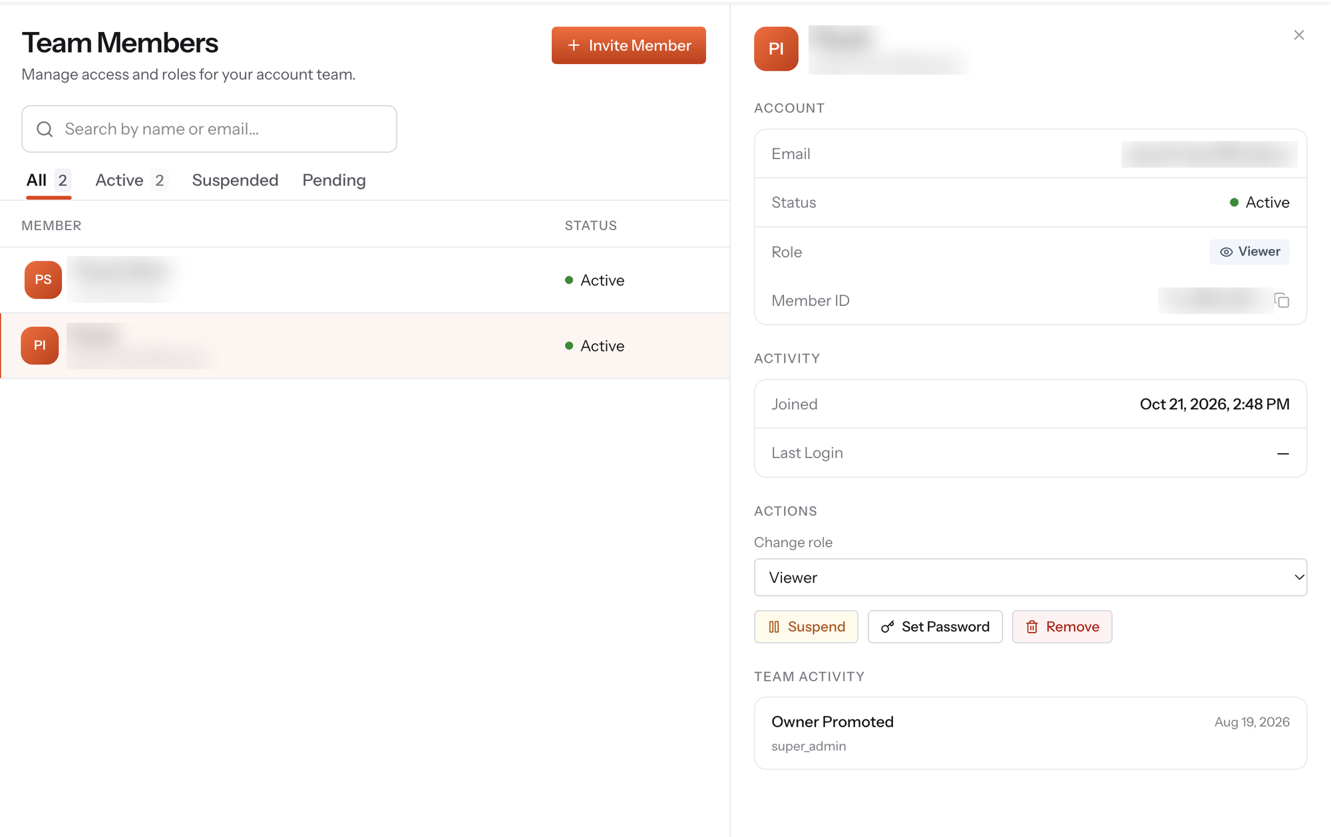The height and width of the screenshot is (837, 1331).
Task: Click Active status in the PI row
Action: click(x=594, y=346)
